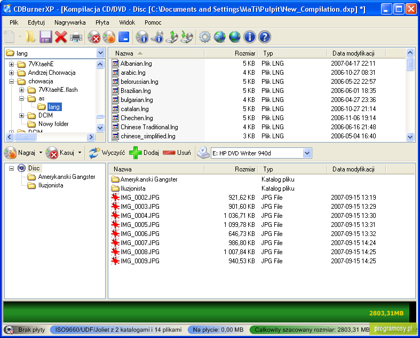
Task: Click the Brak płyty disc status icon
Action: tap(10, 329)
